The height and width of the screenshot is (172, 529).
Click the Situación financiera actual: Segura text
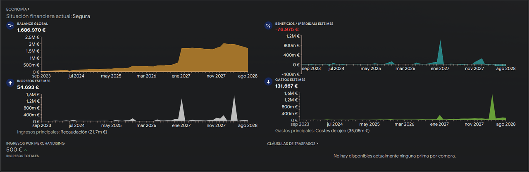pos(48,16)
